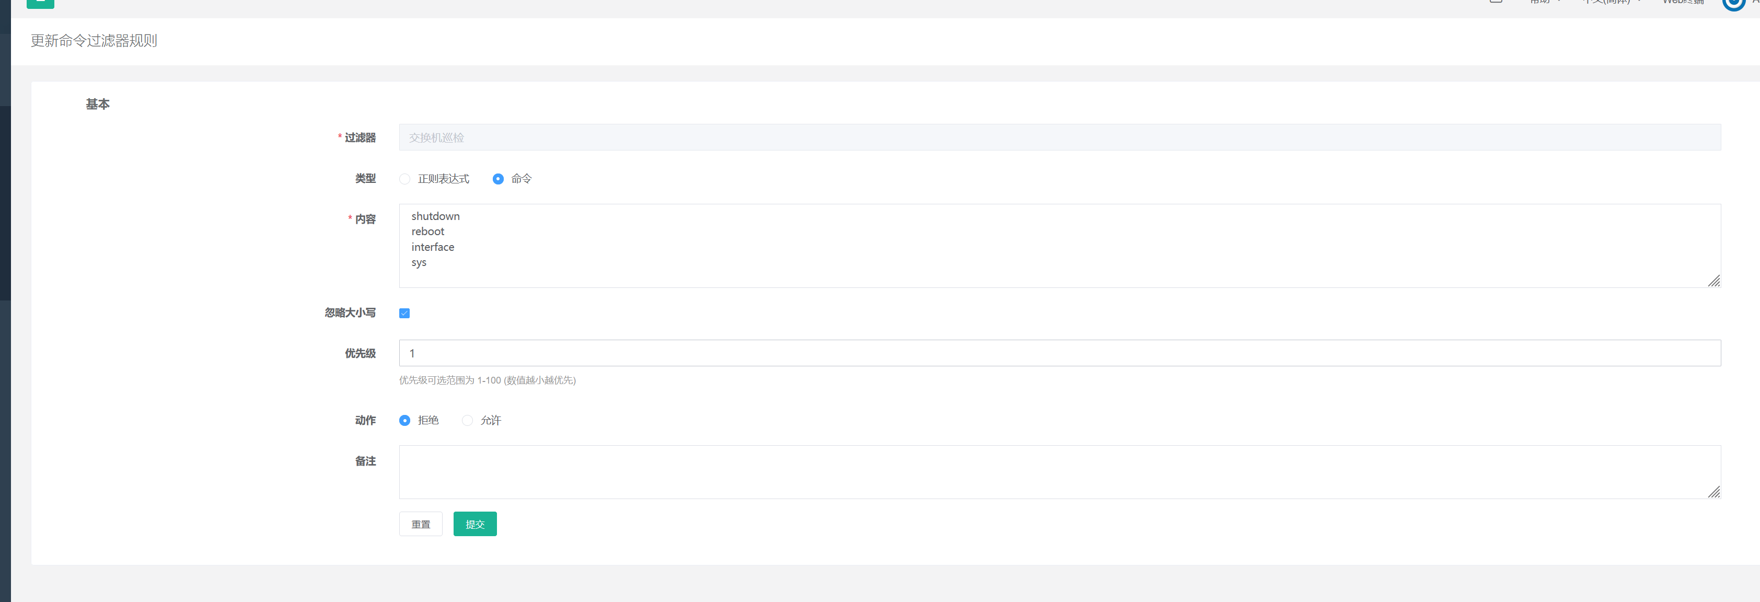This screenshot has width=1760, height=602.
Task: Select the 命令 type radio button
Action: [497, 178]
